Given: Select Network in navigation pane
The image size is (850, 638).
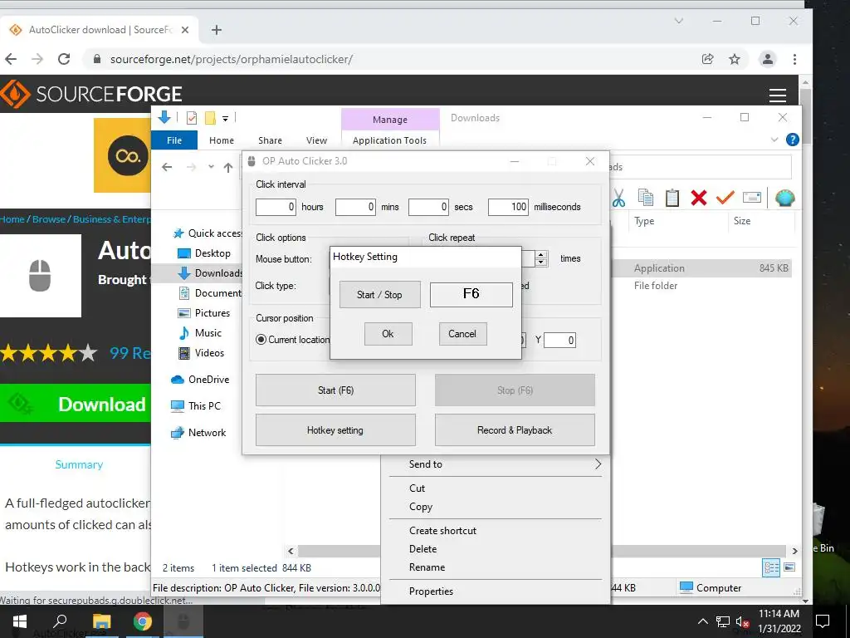Looking at the screenshot, I should click(x=198, y=433).
